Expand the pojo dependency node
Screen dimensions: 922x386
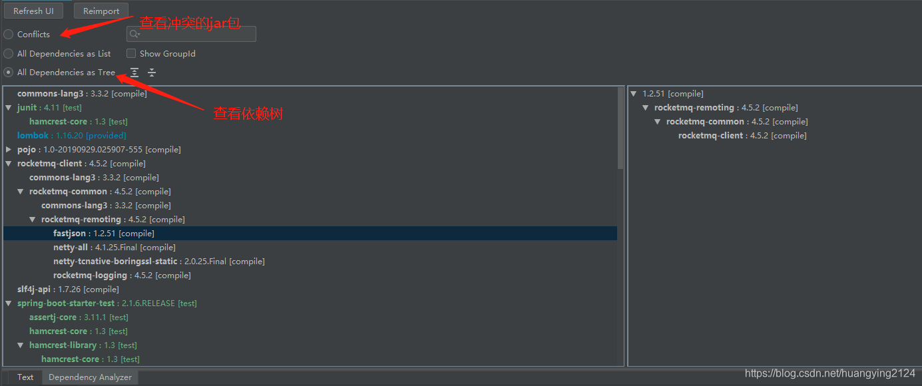(9, 149)
